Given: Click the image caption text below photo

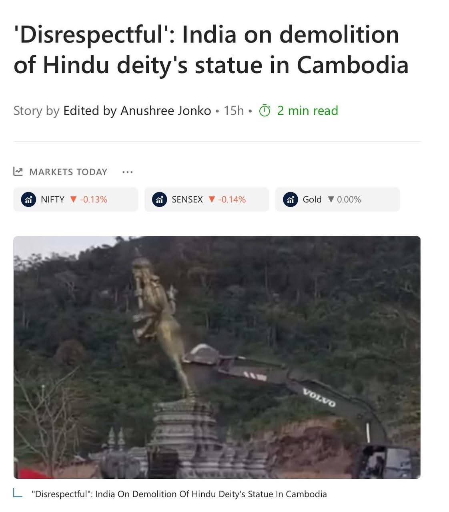Looking at the screenshot, I should tap(179, 494).
